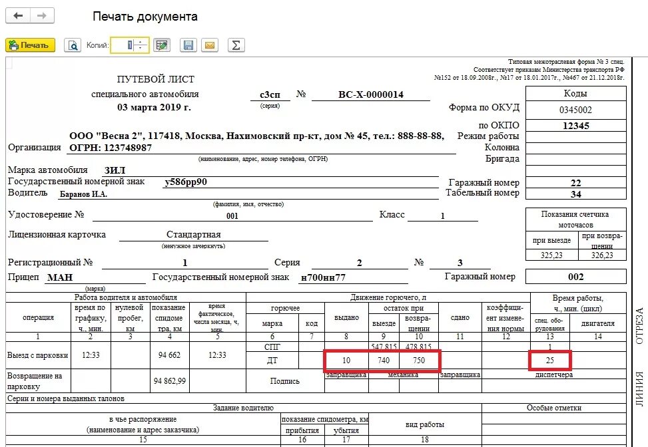Select trailer garage number 002
This screenshot has width=648, height=447.
pyautogui.click(x=575, y=277)
